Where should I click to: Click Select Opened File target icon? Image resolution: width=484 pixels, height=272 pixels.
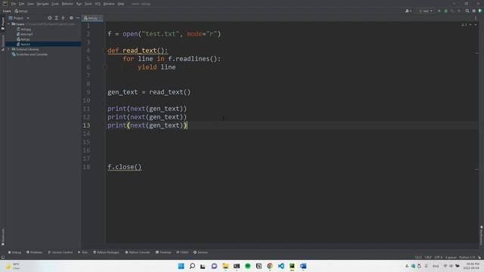click(50, 18)
